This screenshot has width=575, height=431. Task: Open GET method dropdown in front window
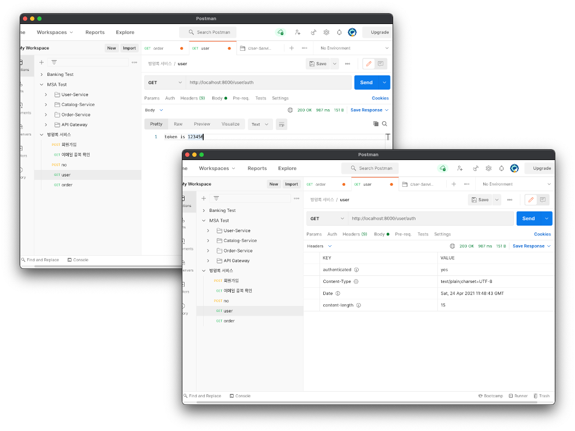click(327, 219)
